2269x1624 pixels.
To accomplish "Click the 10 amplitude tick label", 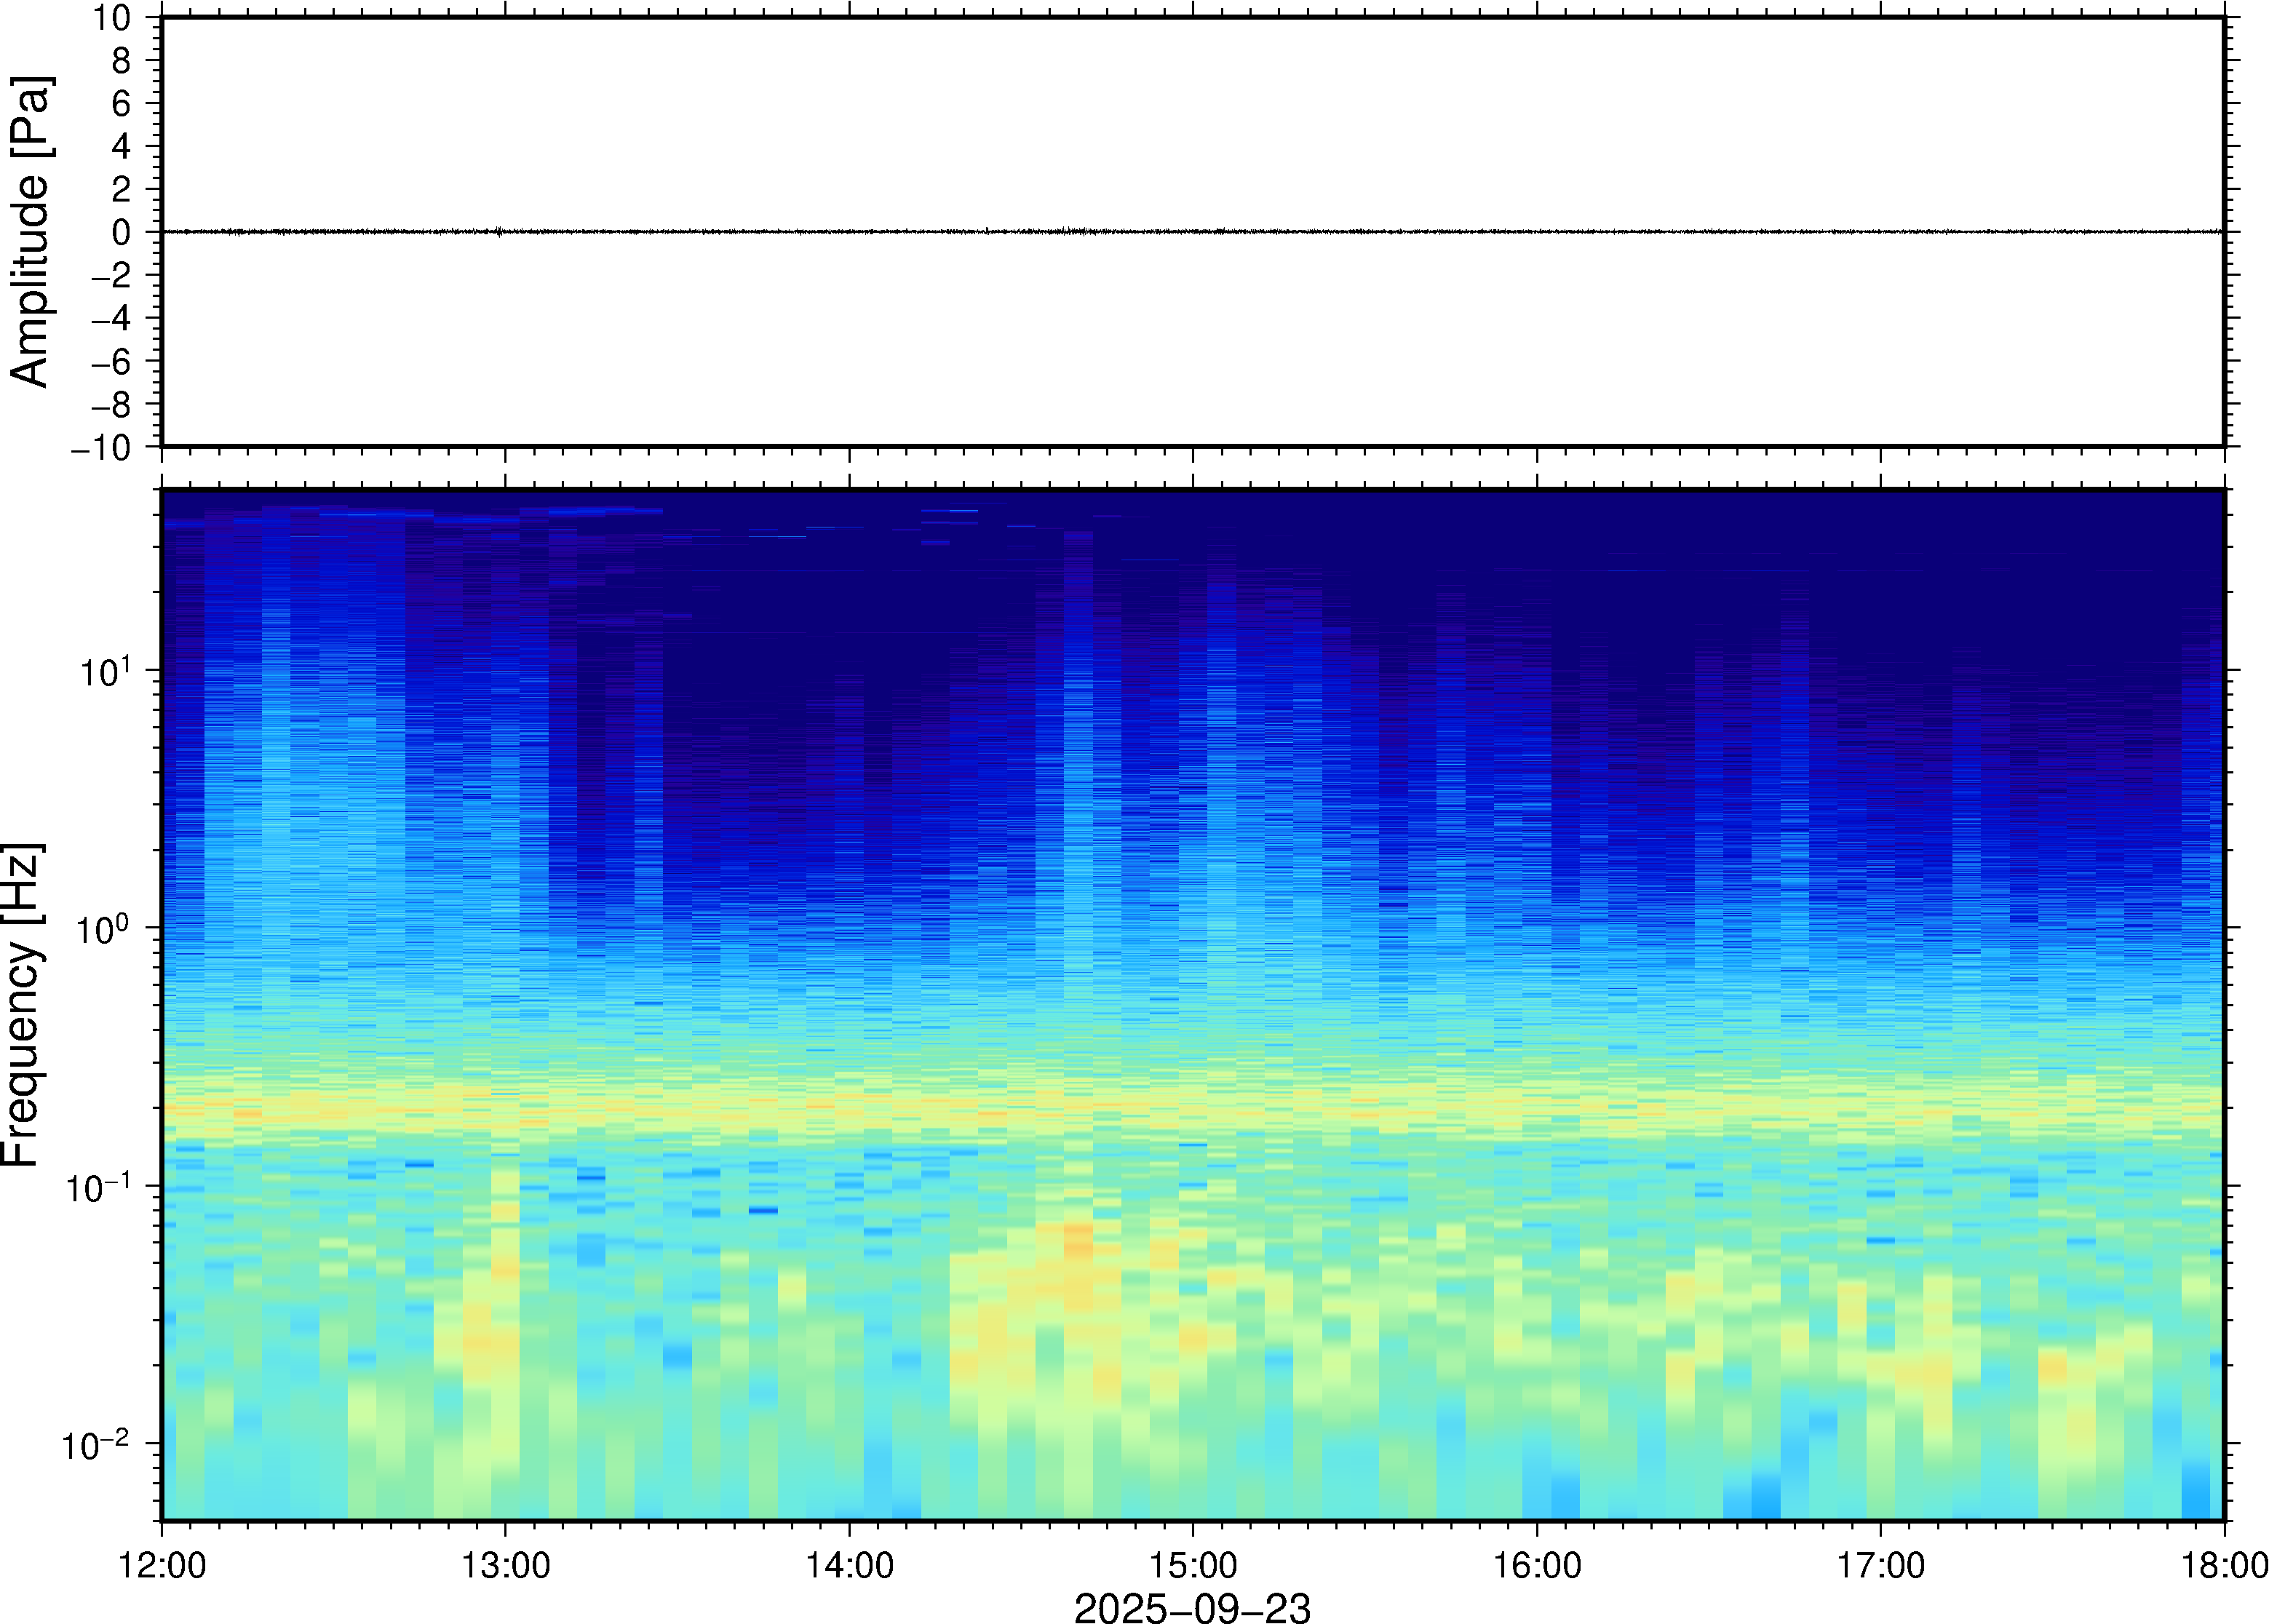I will (112, 18).
